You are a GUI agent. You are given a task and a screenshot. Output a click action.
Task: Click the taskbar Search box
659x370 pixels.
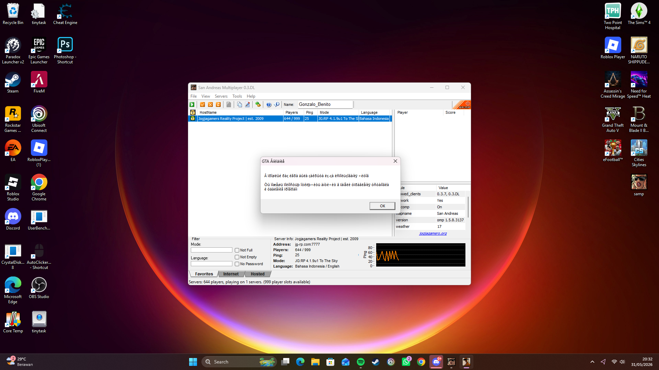coord(239,362)
